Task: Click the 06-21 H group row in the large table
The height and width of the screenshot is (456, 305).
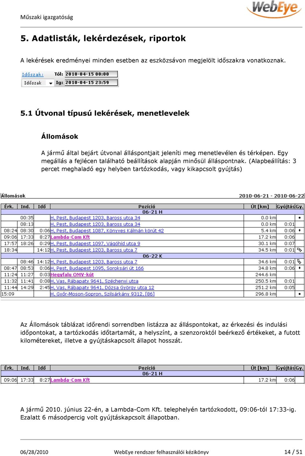Action: point(152,212)
